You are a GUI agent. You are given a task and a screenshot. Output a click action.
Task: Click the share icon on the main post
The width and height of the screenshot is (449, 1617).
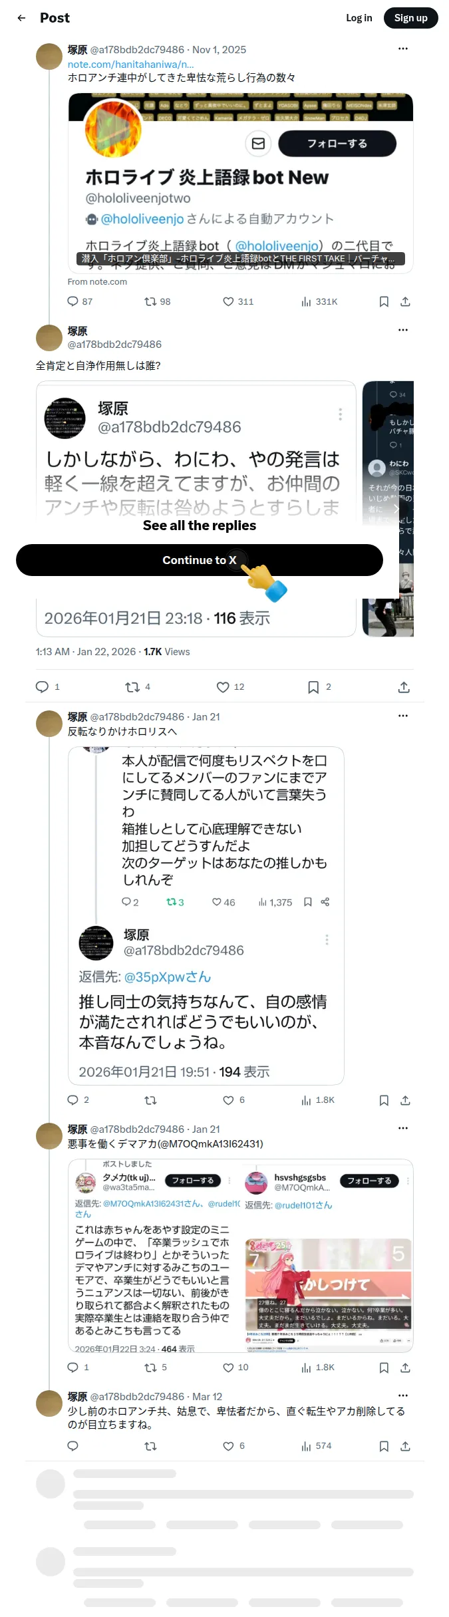[404, 687]
